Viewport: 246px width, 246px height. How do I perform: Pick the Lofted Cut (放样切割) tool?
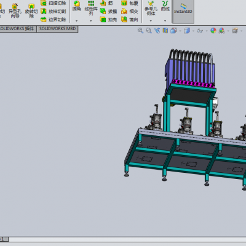click(x=54, y=11)
